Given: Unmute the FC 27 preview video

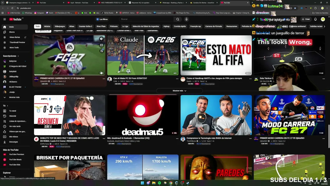Looking at the screenshot, I should tap(102, 39).
